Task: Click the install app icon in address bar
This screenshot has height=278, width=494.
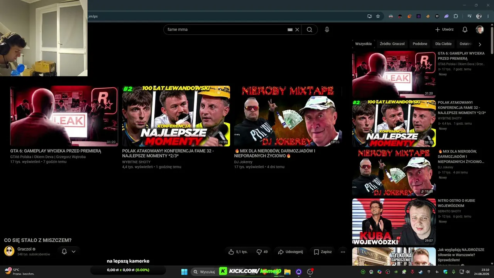Action: tap(369, 16)
